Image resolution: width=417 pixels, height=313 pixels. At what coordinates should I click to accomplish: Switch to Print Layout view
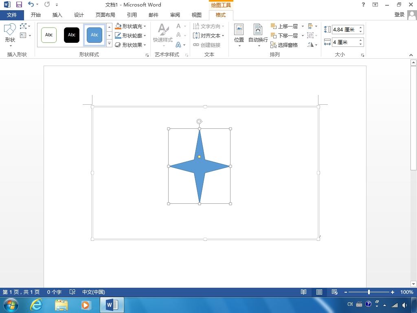(x=319, y=292)
